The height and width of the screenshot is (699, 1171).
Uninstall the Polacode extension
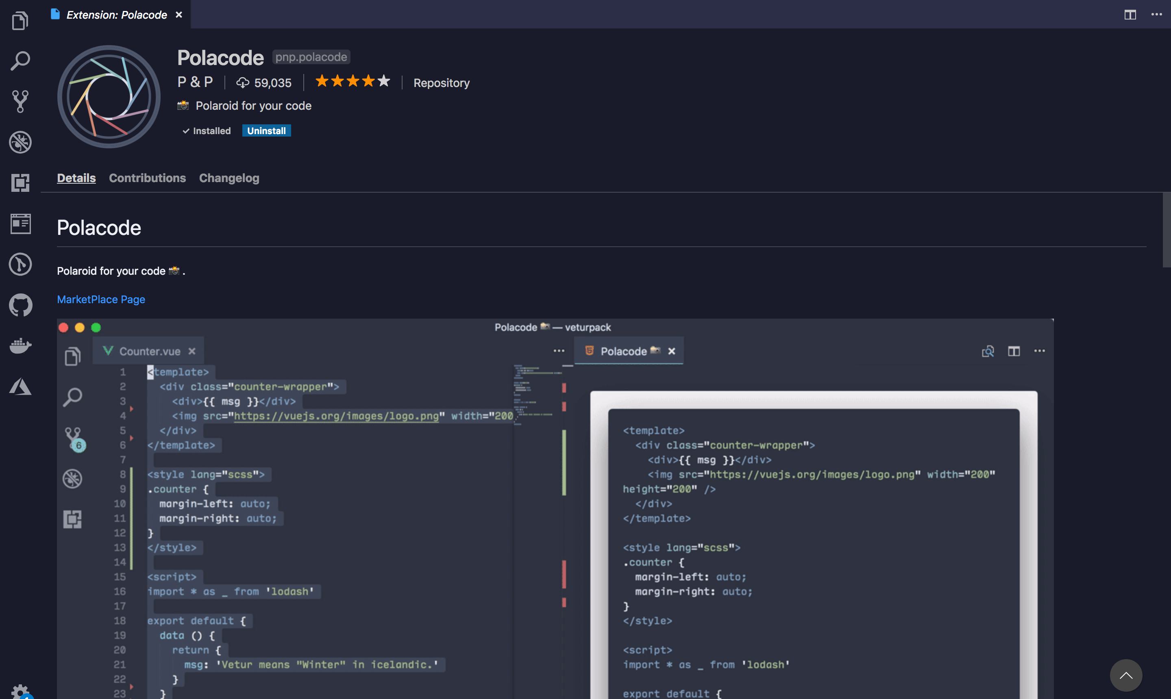click(x=266, y=130)
